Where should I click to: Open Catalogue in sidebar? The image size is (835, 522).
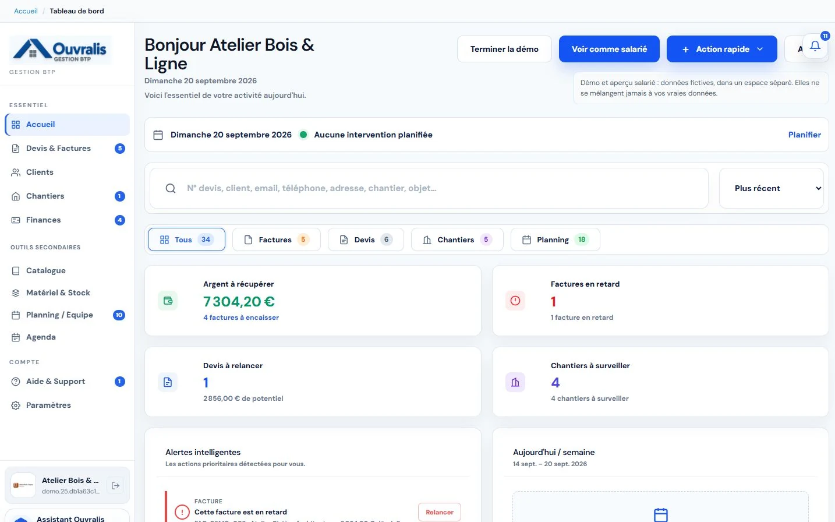[67, 271]
